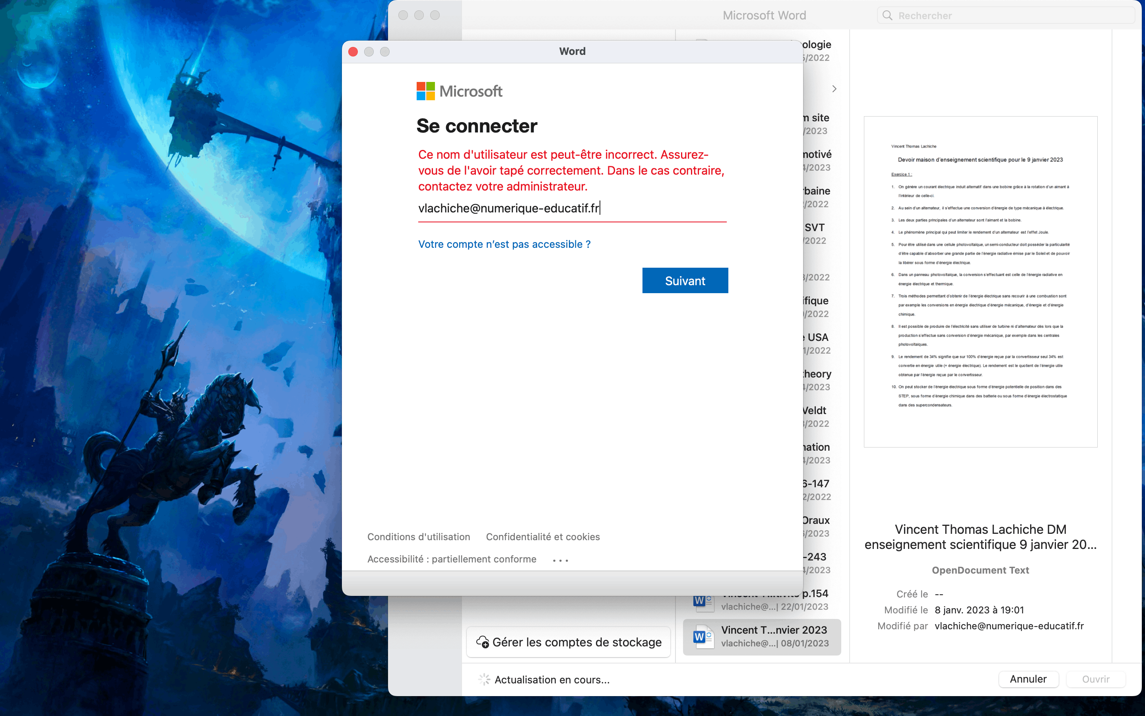The image size is (1145, 716).
Task: Click Annuler in the Microsoft Word open dialog
Action: pyautogui.click(x=1028, y=679)
